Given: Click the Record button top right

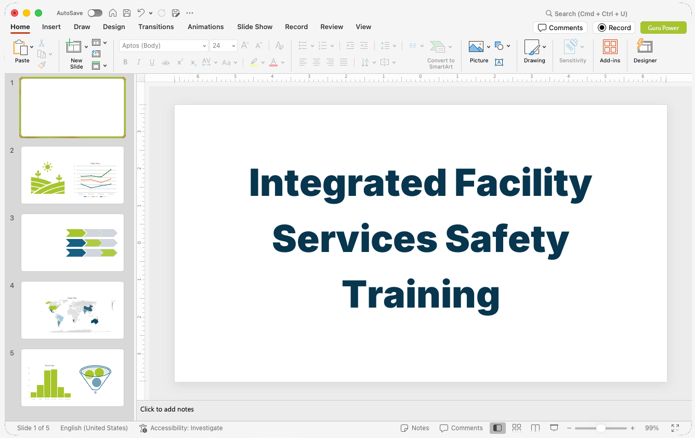Looking at the screenshot, I should 614,28.
